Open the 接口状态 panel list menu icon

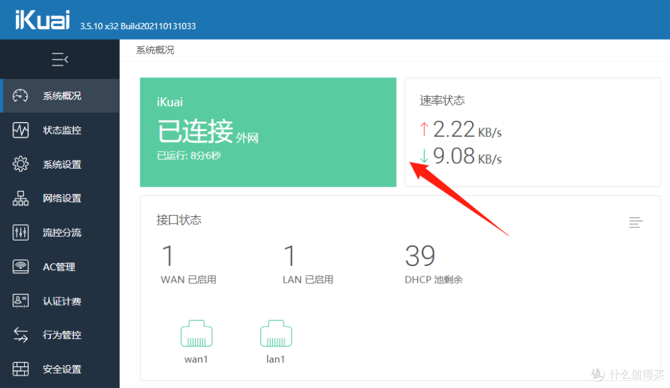pyautogui.click(x=635, y=223)
